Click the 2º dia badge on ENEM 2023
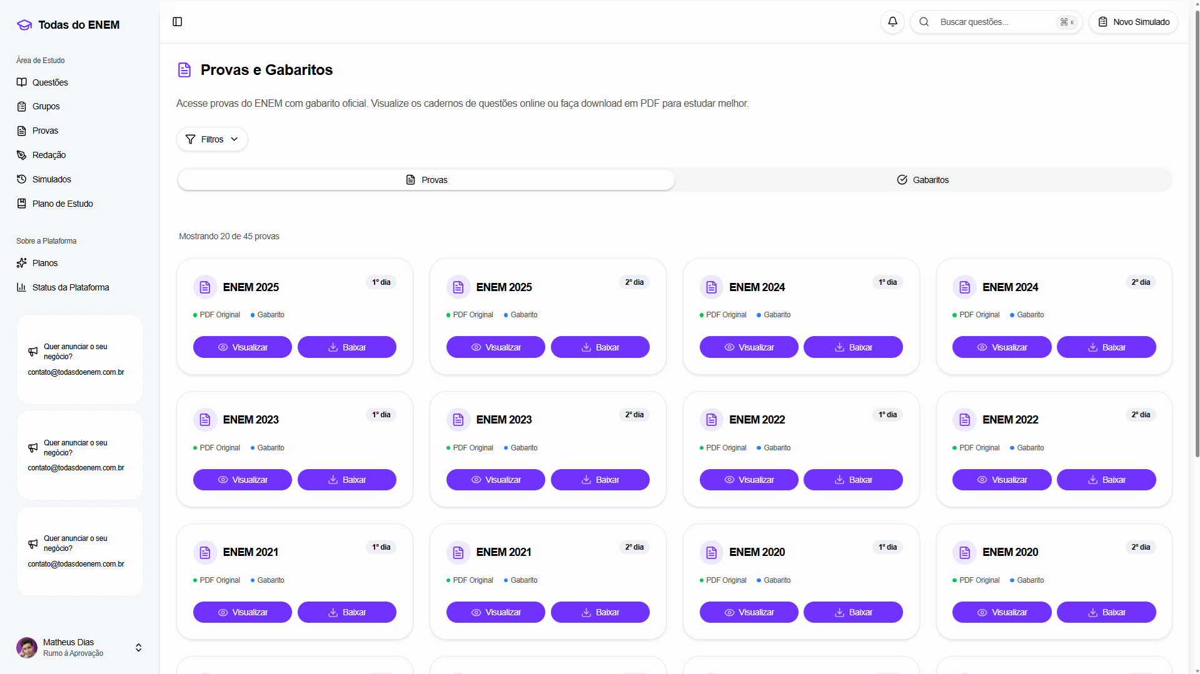 635,415
